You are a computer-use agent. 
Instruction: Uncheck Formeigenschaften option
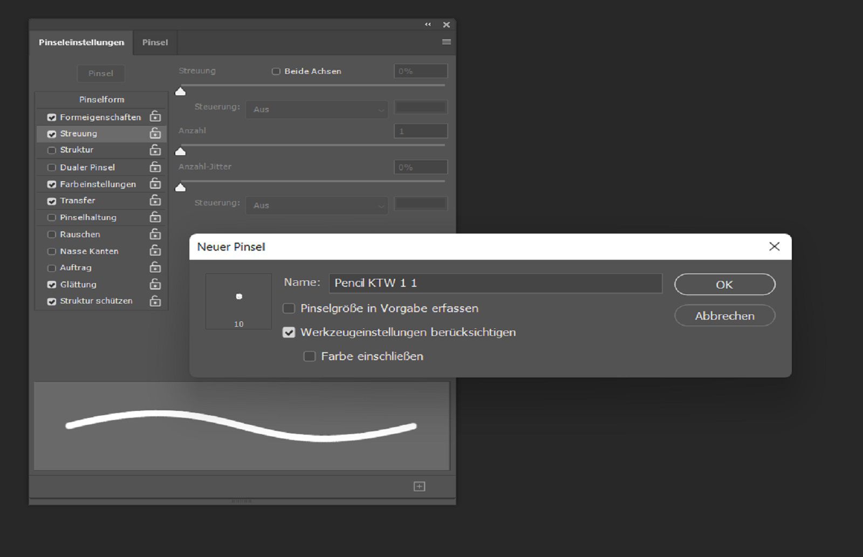[52, 117]
